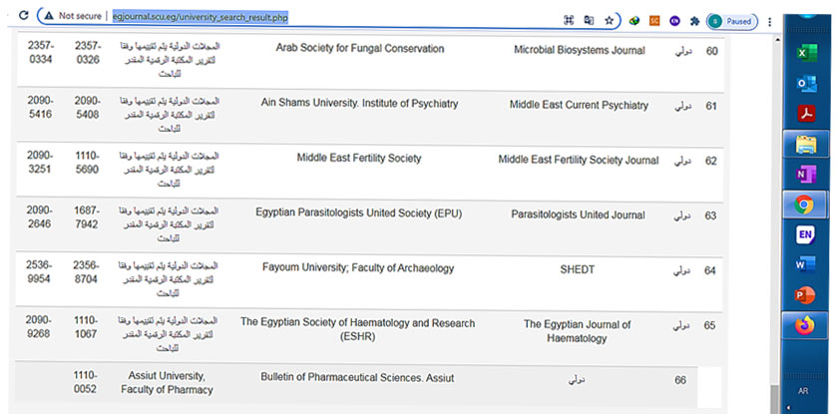Select ISSN 2090-5408 cell
This screenshot has width=836, height=414.
coord(87,108)
